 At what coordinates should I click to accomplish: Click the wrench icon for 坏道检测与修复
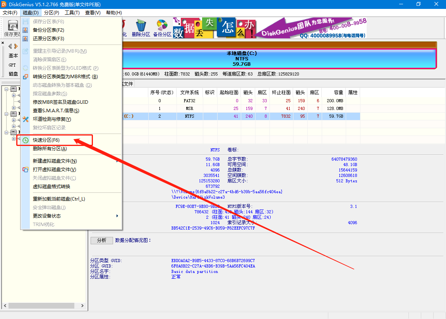point(25,119)
